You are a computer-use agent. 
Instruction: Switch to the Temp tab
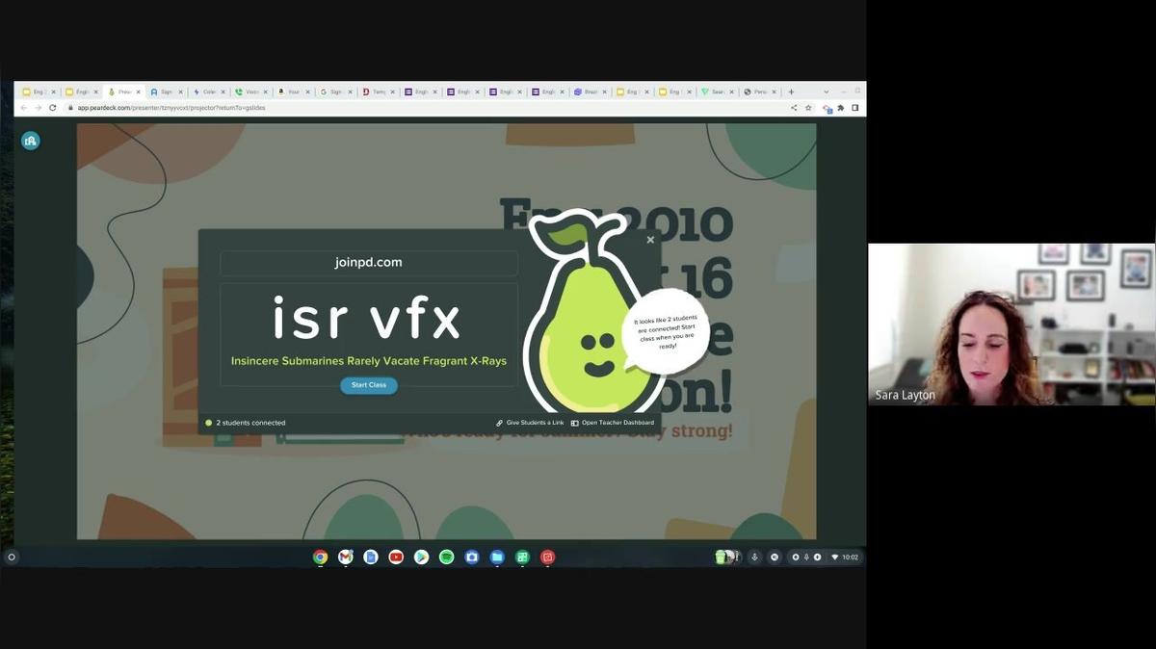pos(379,91)
